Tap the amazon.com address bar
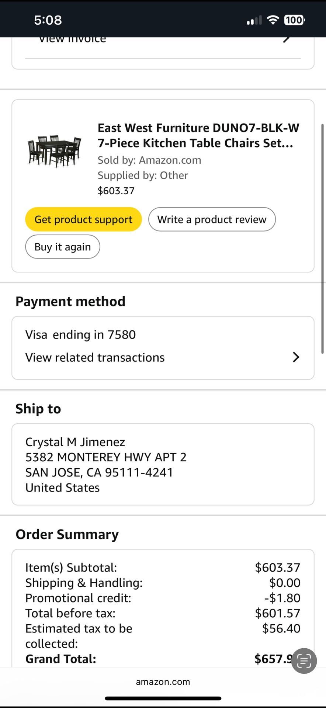This screenshot has height=708, width=326. (163, 682)
